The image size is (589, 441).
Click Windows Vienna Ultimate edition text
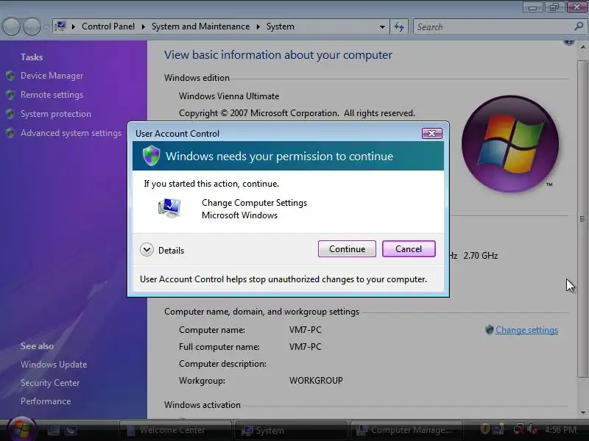coord(229,96)
